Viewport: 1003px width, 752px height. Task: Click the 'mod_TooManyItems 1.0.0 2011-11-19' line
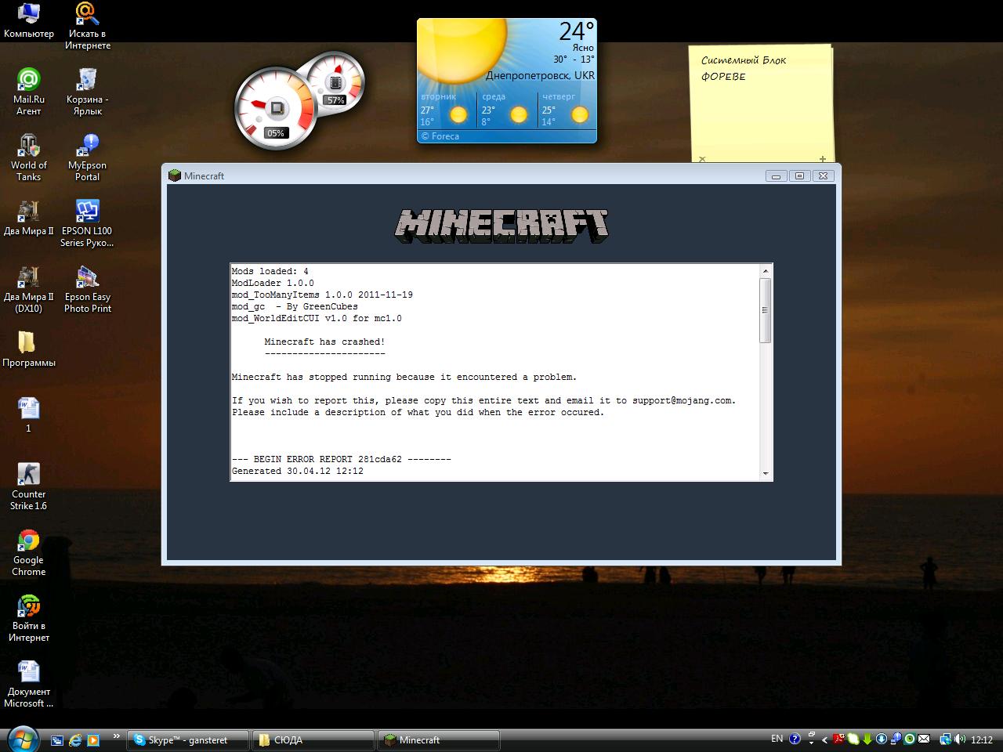[322, 295]
